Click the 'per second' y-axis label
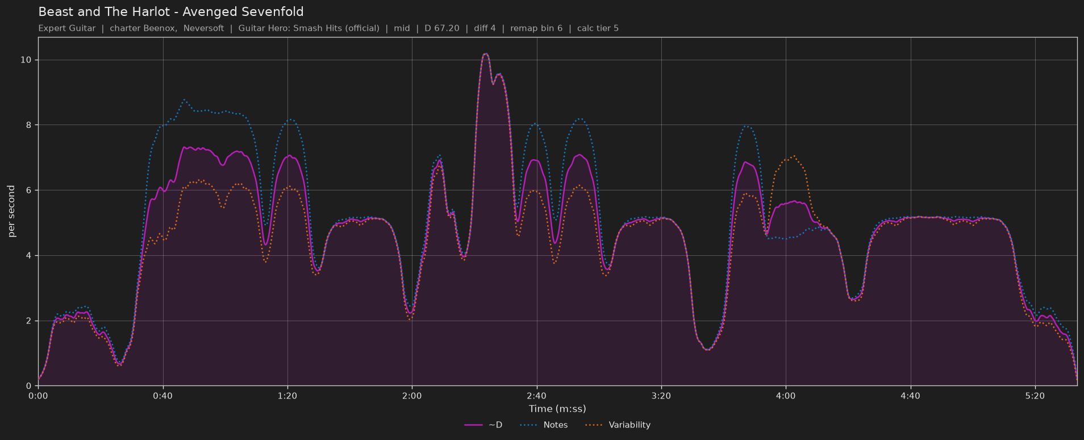 11,211
